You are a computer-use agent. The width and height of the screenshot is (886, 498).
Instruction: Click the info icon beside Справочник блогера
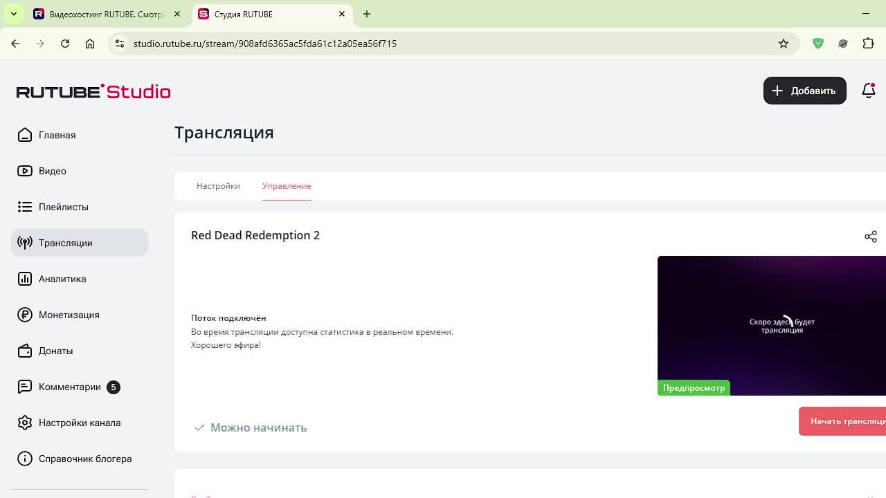click(25, 459)
